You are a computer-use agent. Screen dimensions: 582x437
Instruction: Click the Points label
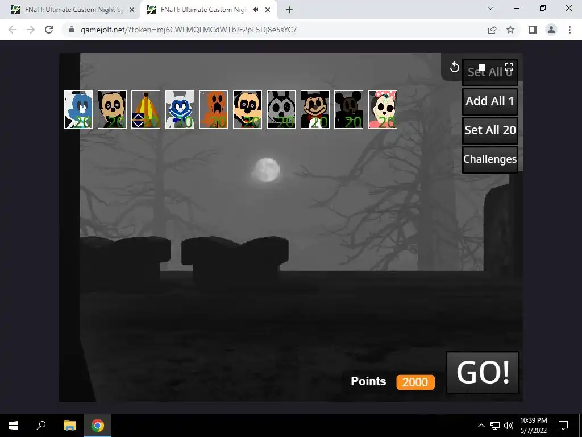(x=368, y=381)
